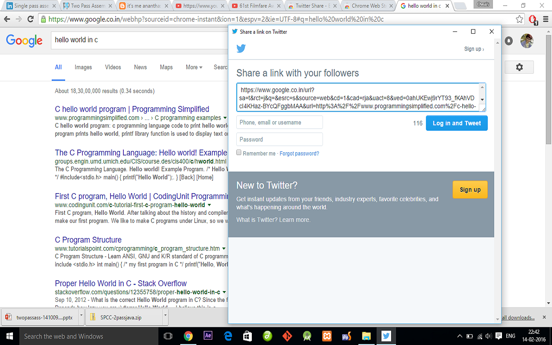Switch to the Two Pass Assembler tab
Viewport: 552px width, 345px height.
point(87,6)
